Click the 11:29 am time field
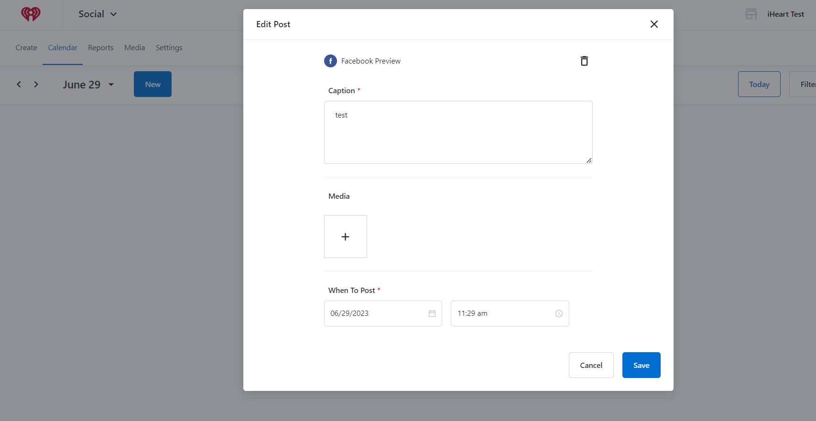Image resolution: width=816 pixels, height=421 pixels. 502,313
